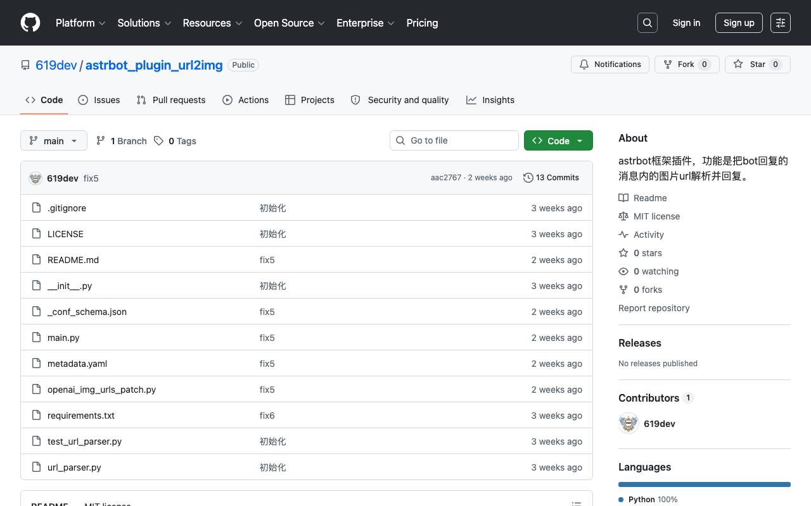
Task: Click the fork icon in Fork button
Action: coord(668,65)
